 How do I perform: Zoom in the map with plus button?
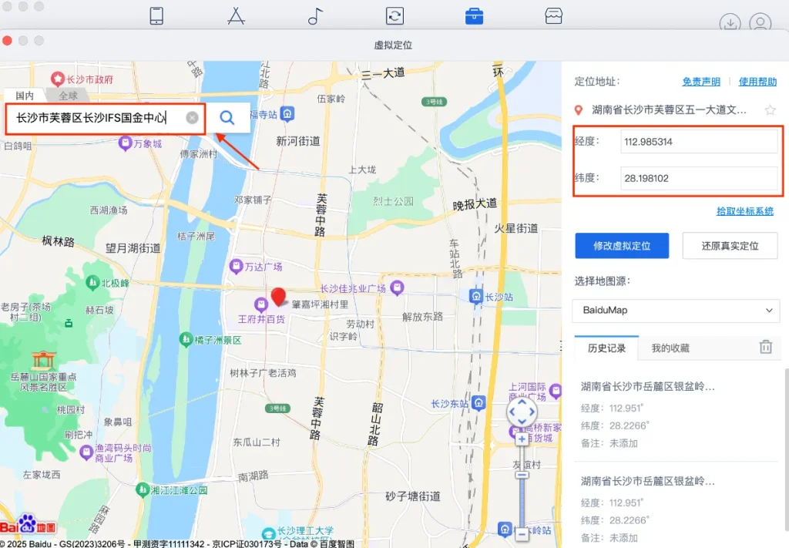(522, 439)
